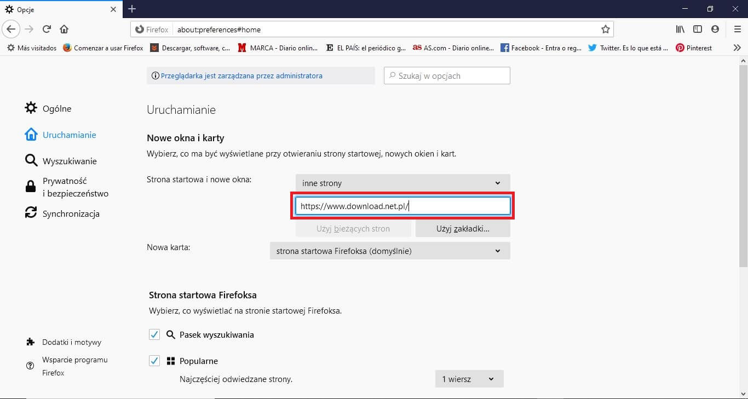
Task: Expand the Nowa karta dropdown
Action: point(390,251)
